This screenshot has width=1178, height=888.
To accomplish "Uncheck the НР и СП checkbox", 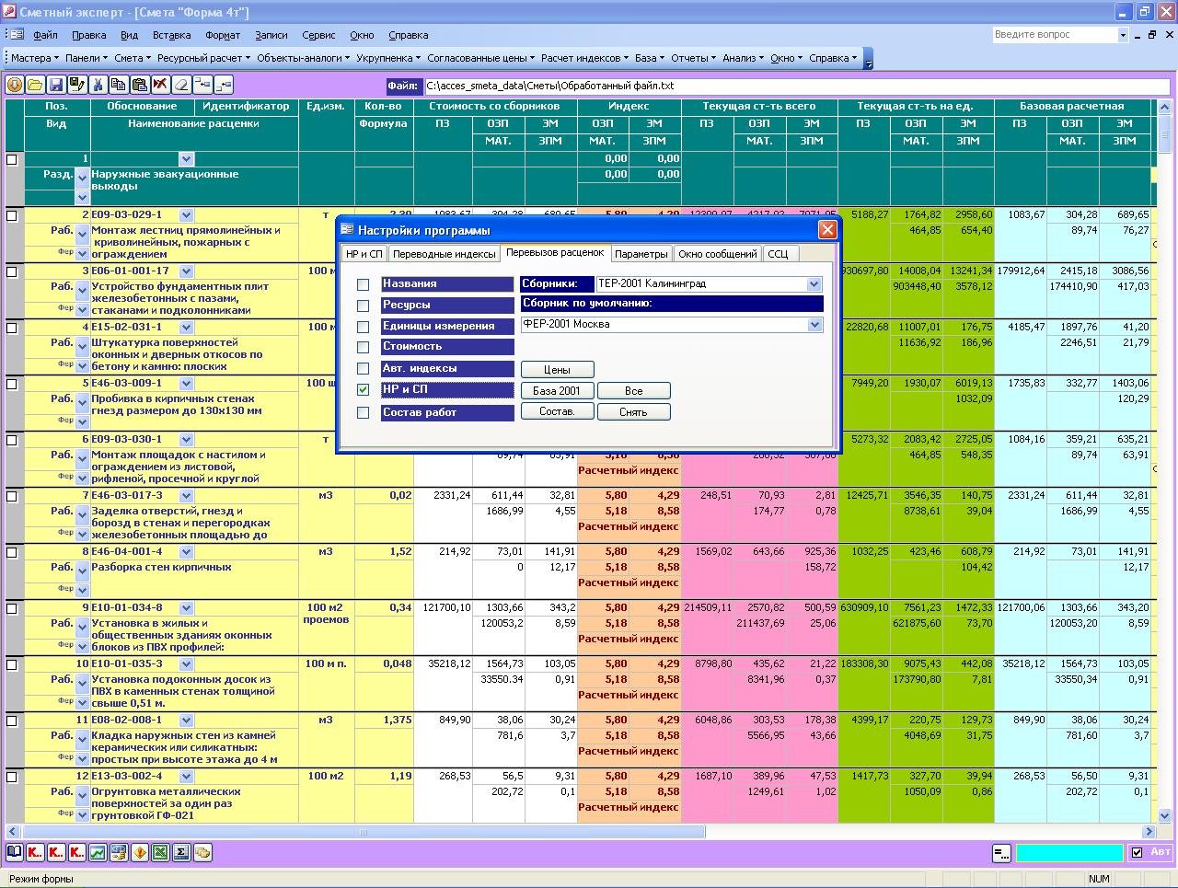I will (363, 390).
